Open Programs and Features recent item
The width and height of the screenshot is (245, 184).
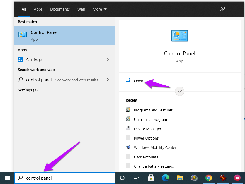click(153, 110)
